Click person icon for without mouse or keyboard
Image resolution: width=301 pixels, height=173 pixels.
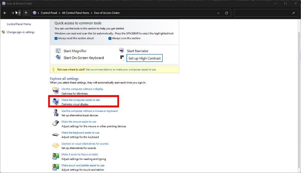coord(56,113)
